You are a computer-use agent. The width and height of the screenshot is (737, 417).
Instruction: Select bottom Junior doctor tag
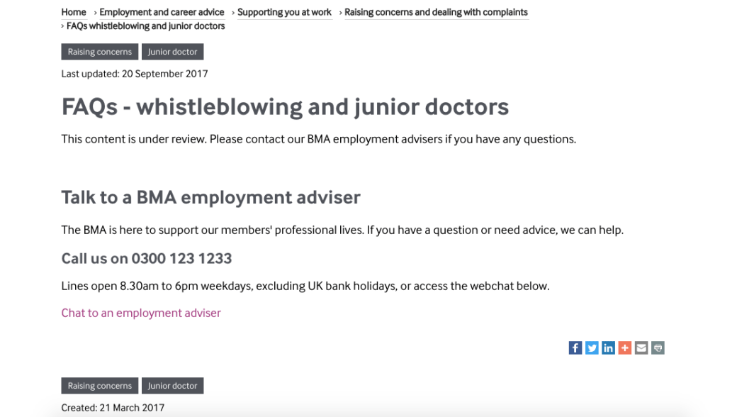click(172, 386)
